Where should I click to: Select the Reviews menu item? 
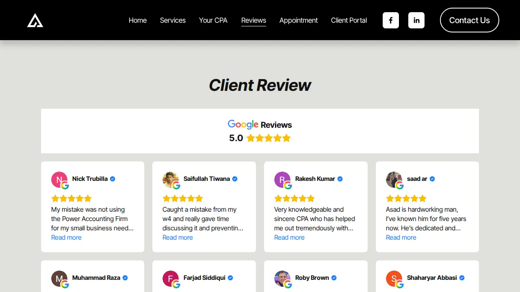(253, 20)
